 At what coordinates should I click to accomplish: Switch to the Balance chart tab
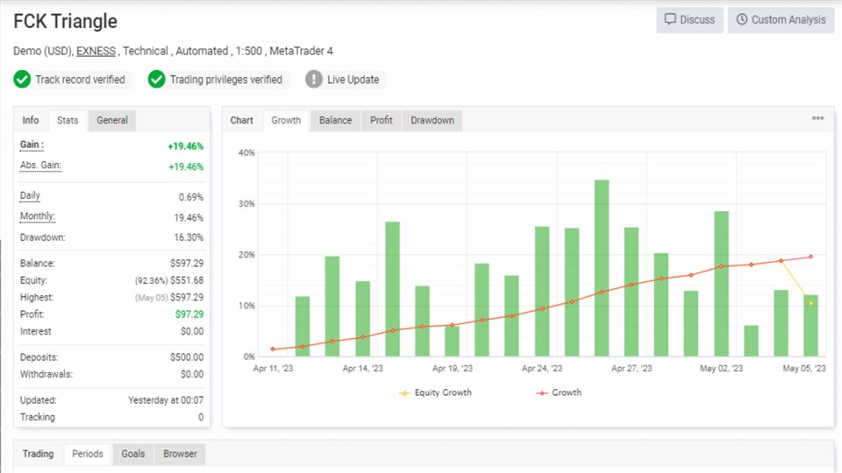pyautogui.click(x=336, y=120)
